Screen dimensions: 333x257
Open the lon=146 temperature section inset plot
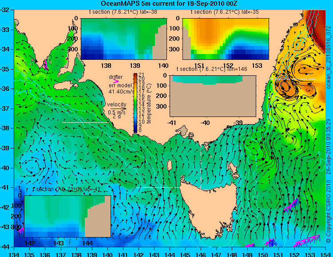[213, 96]
